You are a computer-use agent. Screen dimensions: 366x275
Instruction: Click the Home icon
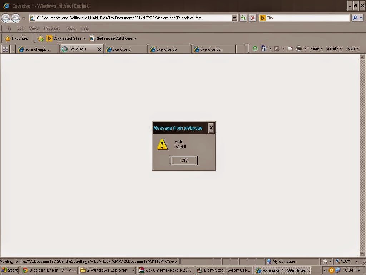click(x=263, y=48)
